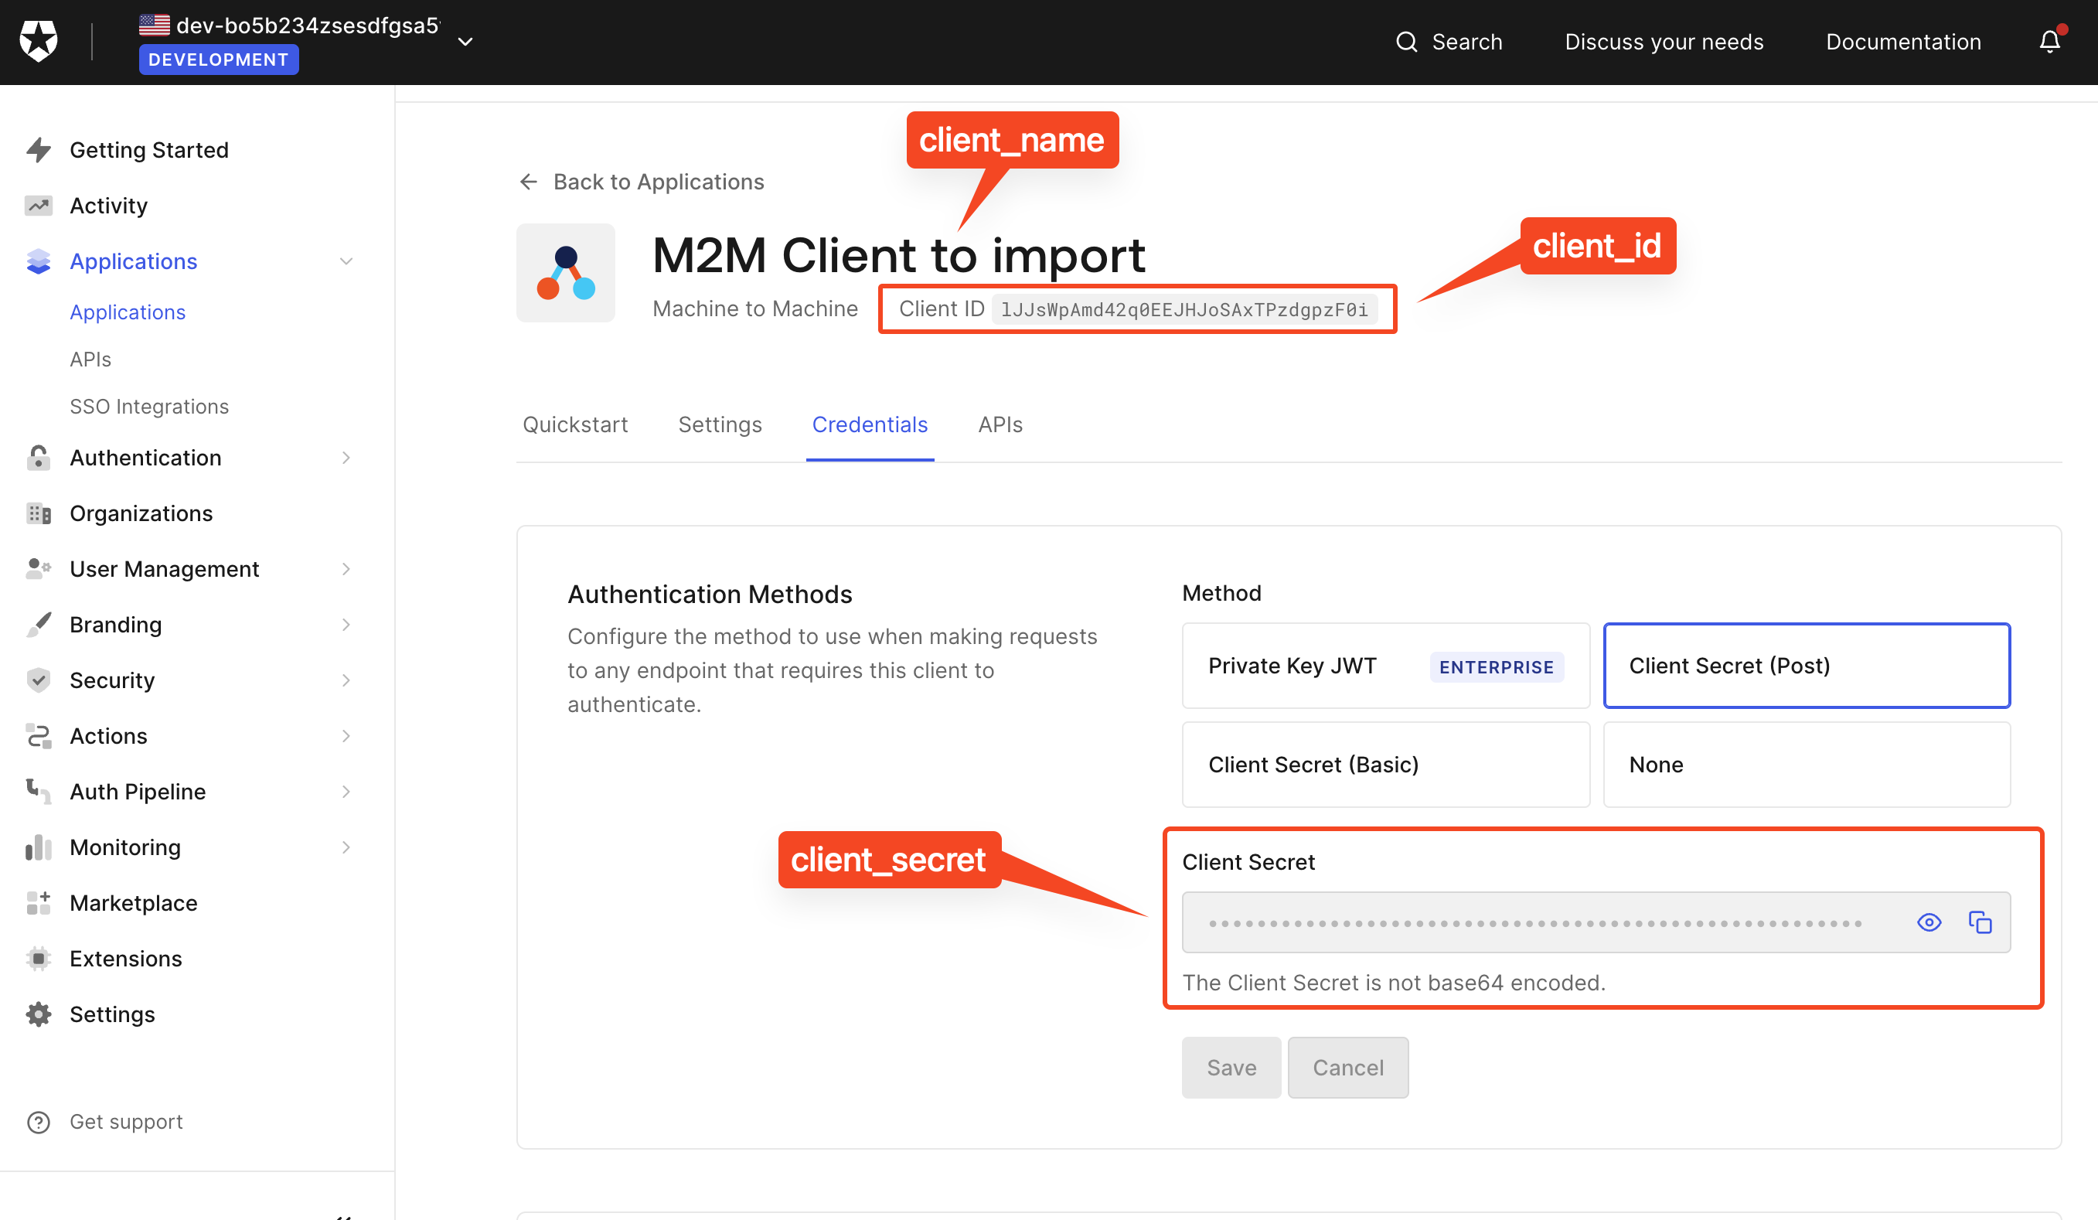The width and height of the screenshot is (2098, 1220).
Task: Click the Save button
Action: (x=1230, y=1066)
